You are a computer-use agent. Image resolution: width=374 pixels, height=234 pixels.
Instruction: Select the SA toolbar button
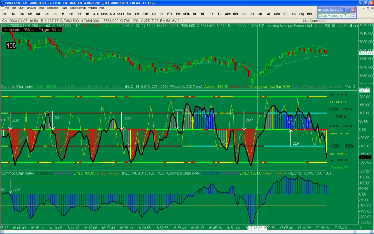[x=38, y=14]
